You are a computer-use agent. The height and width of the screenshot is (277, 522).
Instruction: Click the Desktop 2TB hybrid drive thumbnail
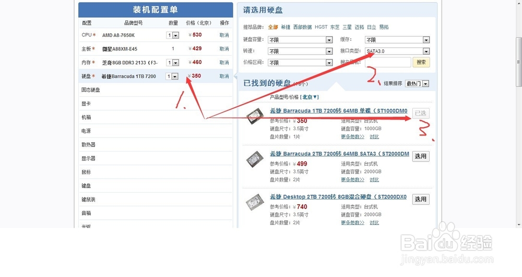tap(255, 202)
